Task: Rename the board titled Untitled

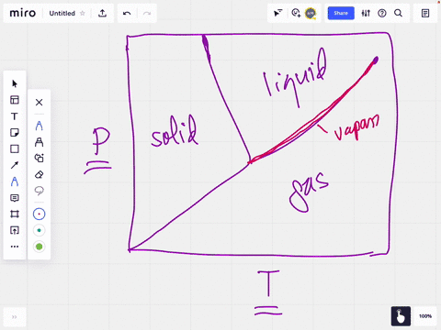Action: (62, 14)
